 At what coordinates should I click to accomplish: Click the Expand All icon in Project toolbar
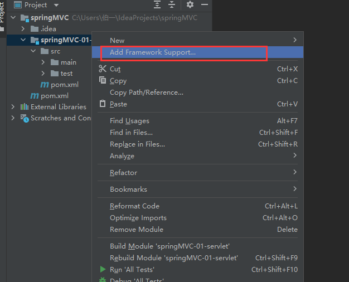[157, 4]
